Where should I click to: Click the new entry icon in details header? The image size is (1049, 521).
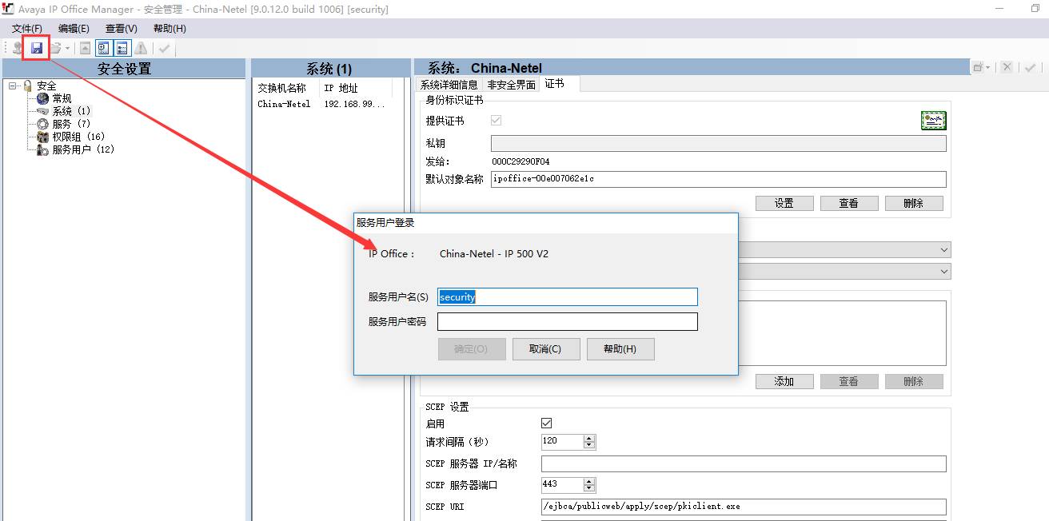click(978, 68)
